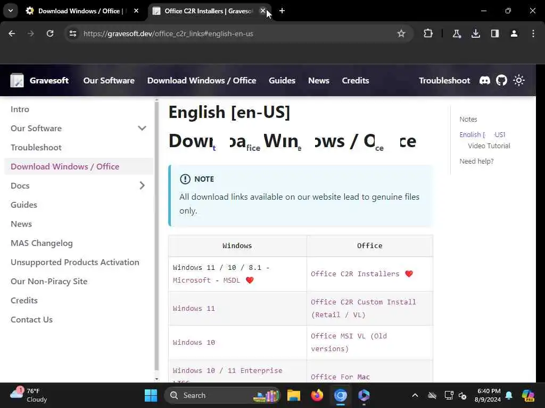Go forward to next page

coord(30,33)
